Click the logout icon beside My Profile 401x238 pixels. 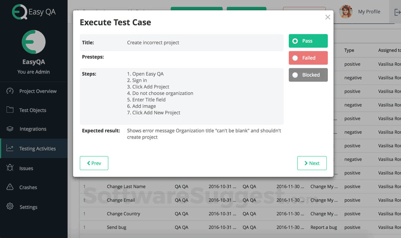(397, 12)
